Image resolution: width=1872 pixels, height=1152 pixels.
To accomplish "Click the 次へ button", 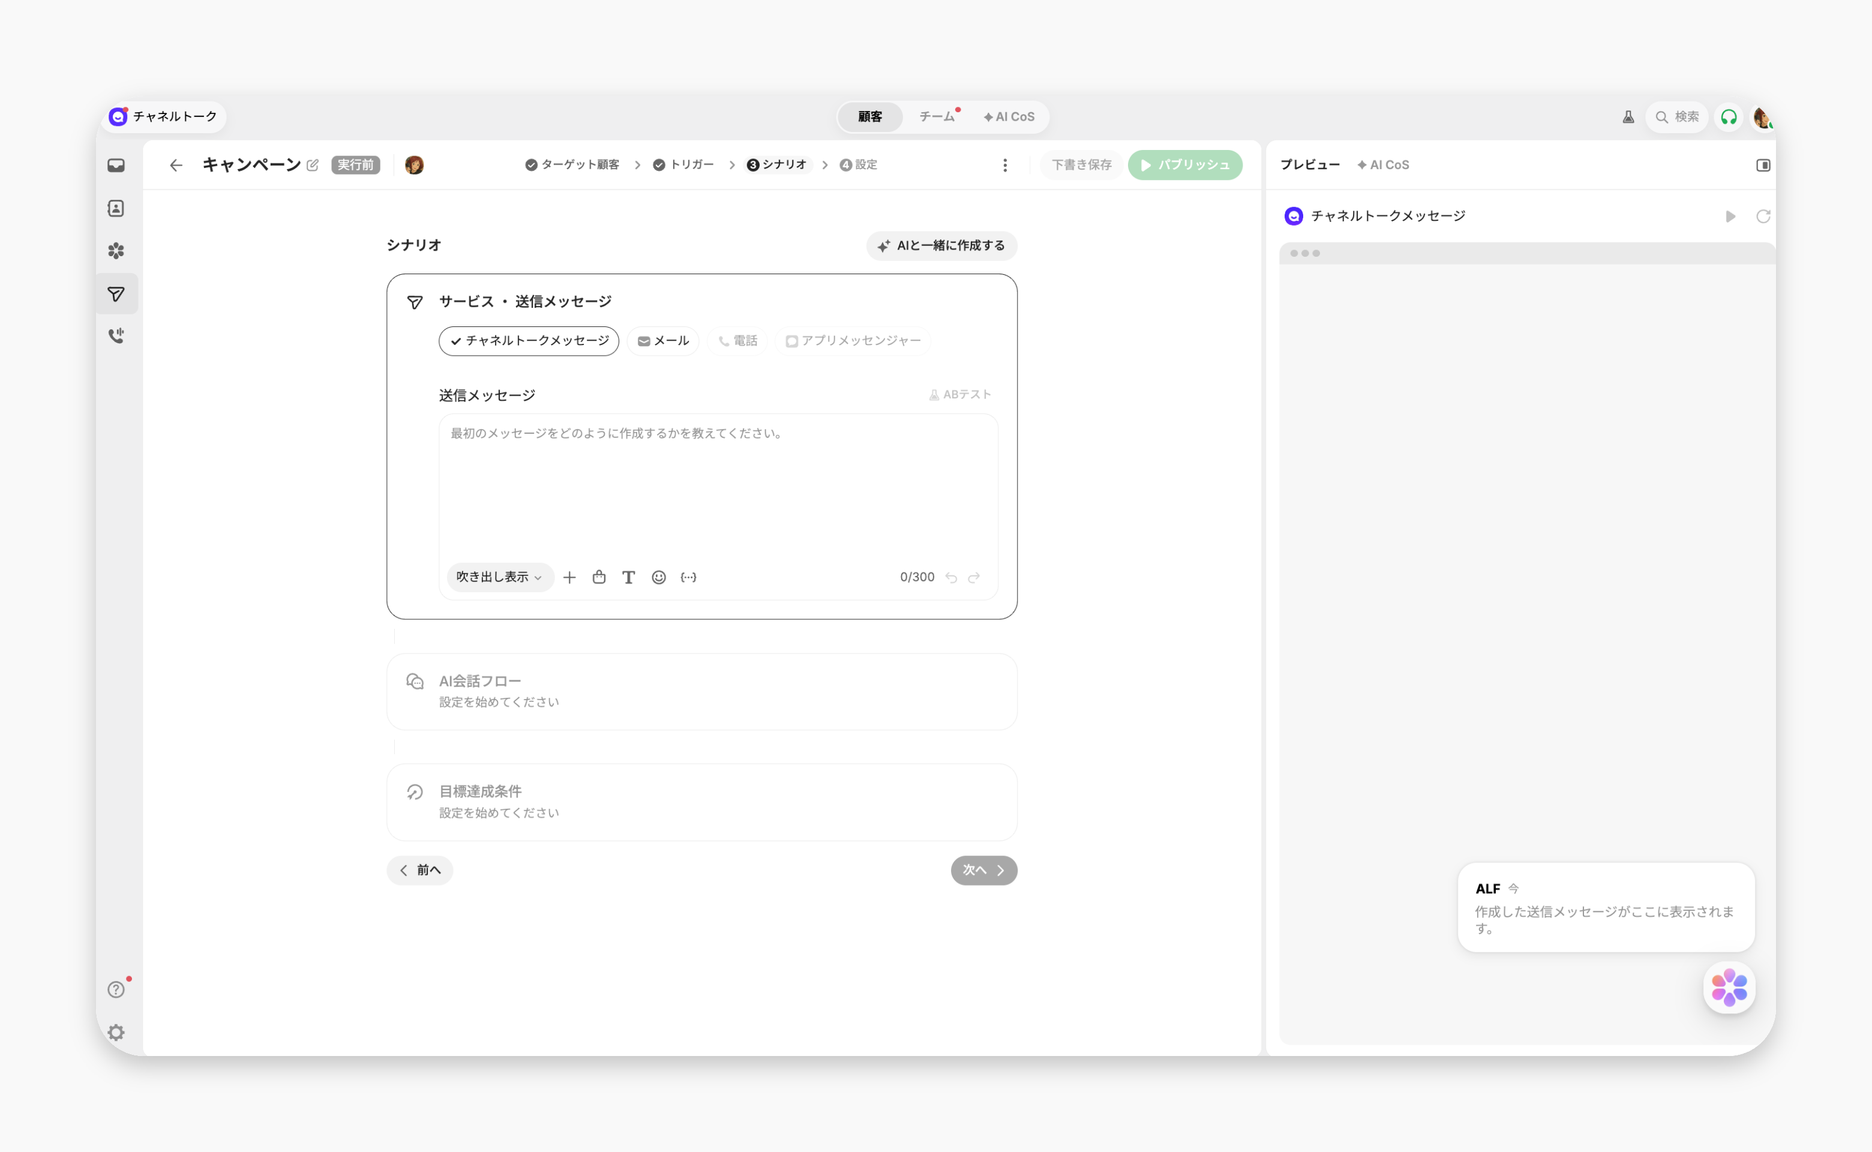I will tap(983, 870).
